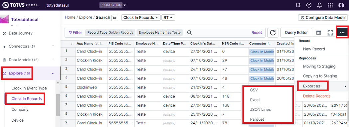Open the user profile headset icon
This screenshot has width=349, height=127.
[341, 5]
